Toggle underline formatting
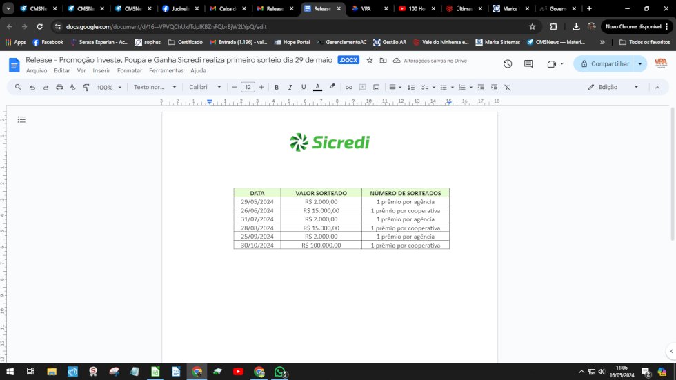 coord(304,88)
